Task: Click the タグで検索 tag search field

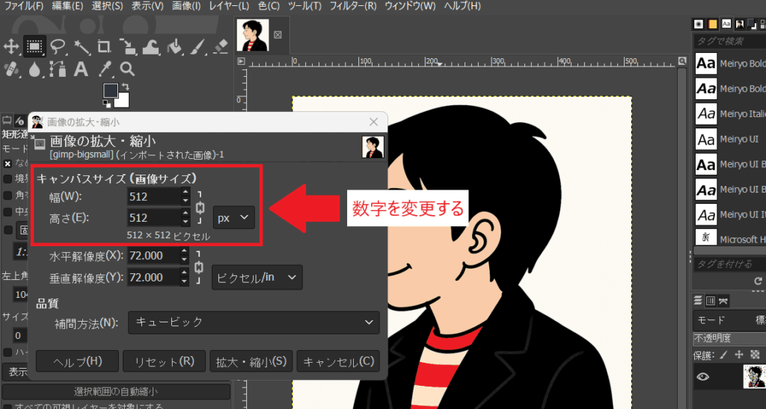Action: (730, 42)
